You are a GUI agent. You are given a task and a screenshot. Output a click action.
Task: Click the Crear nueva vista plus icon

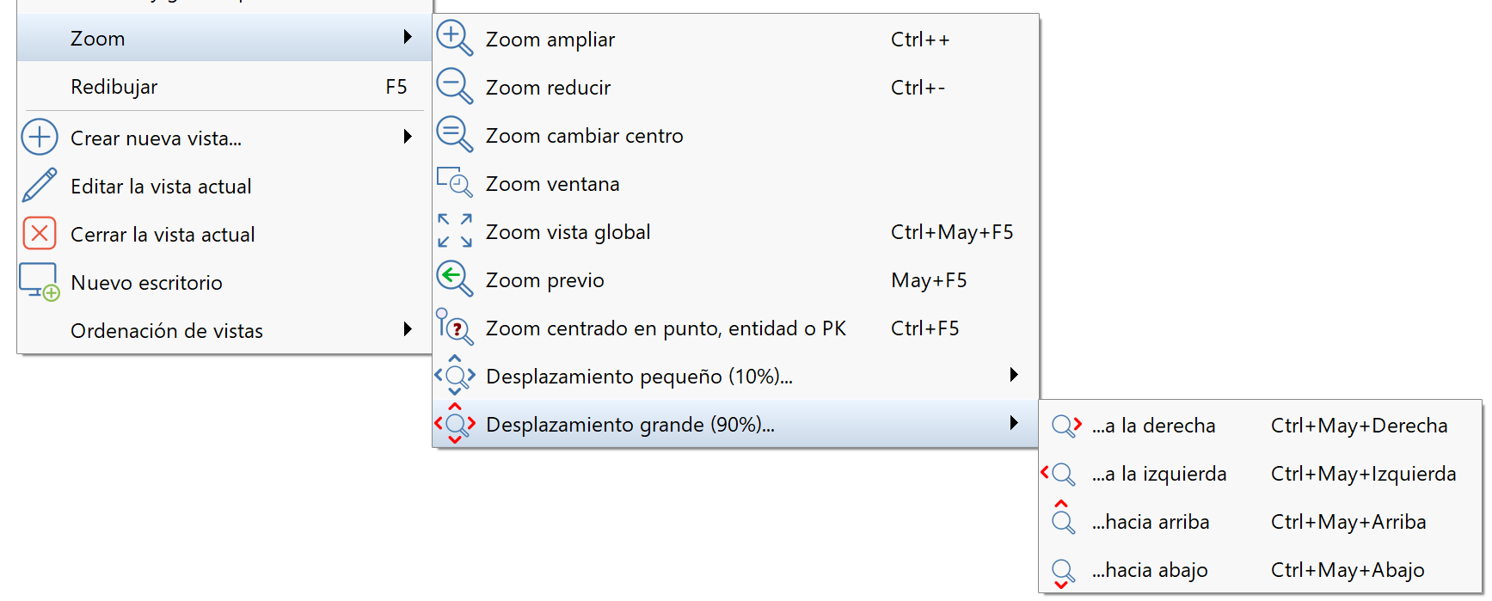pos(39,138)
